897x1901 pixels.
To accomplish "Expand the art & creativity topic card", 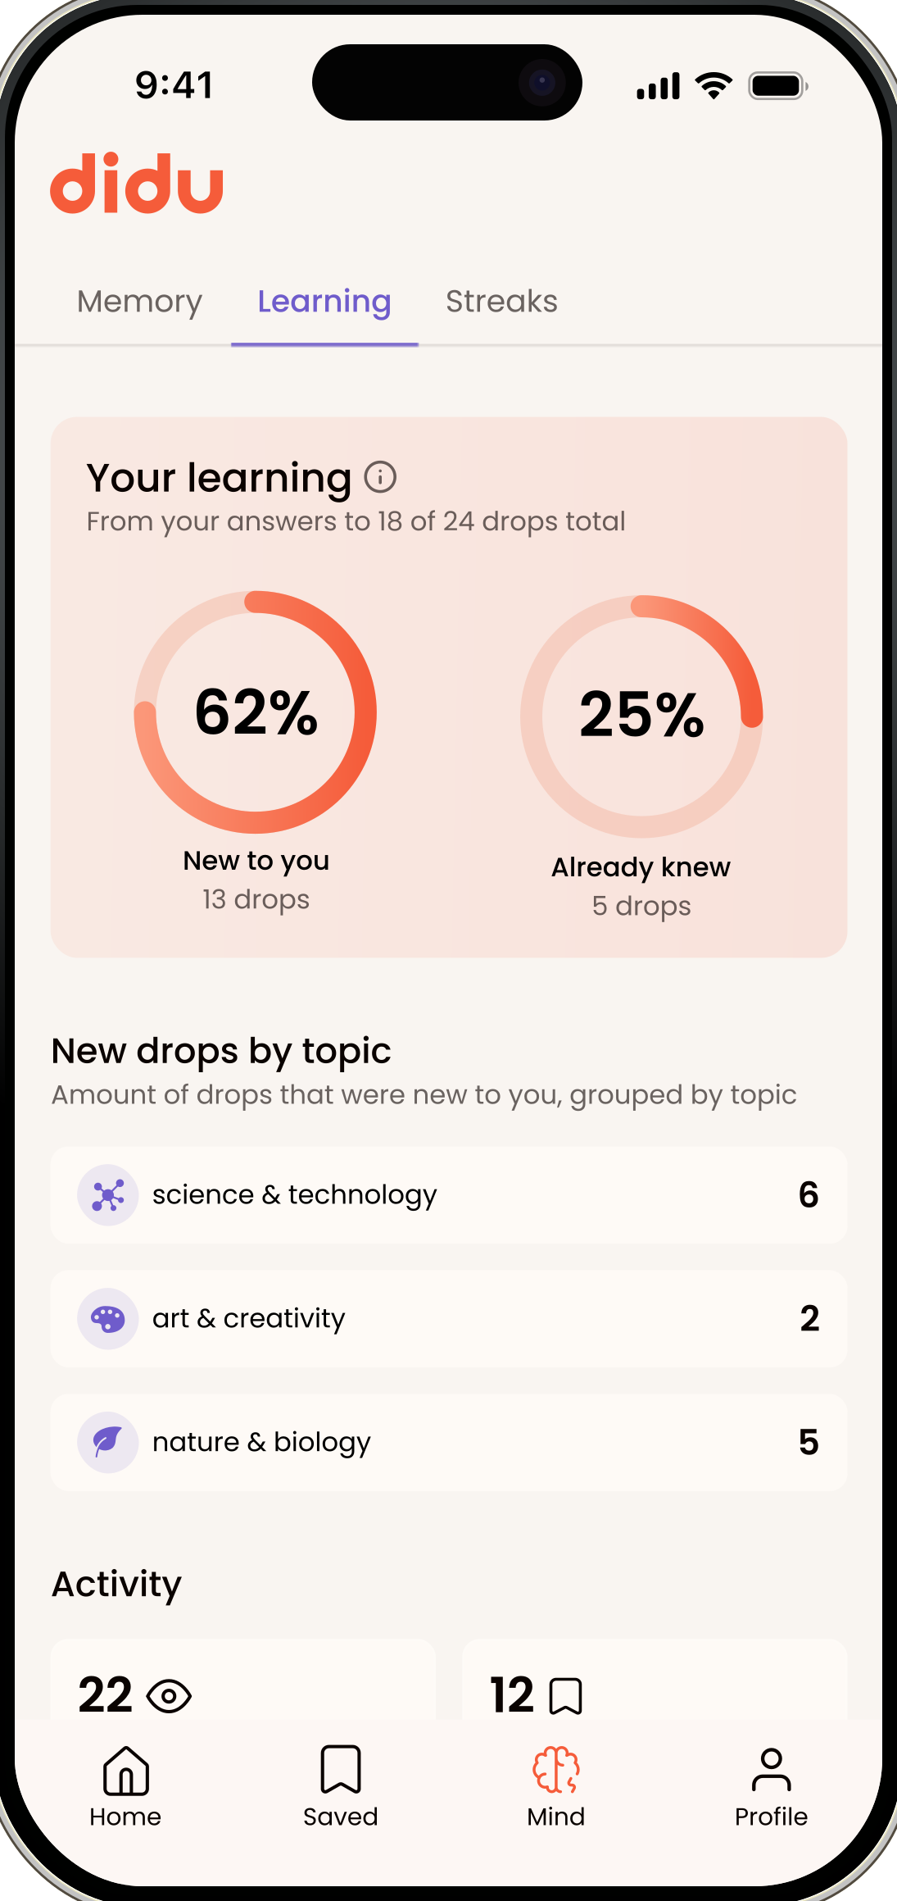I will (448, 1318).
